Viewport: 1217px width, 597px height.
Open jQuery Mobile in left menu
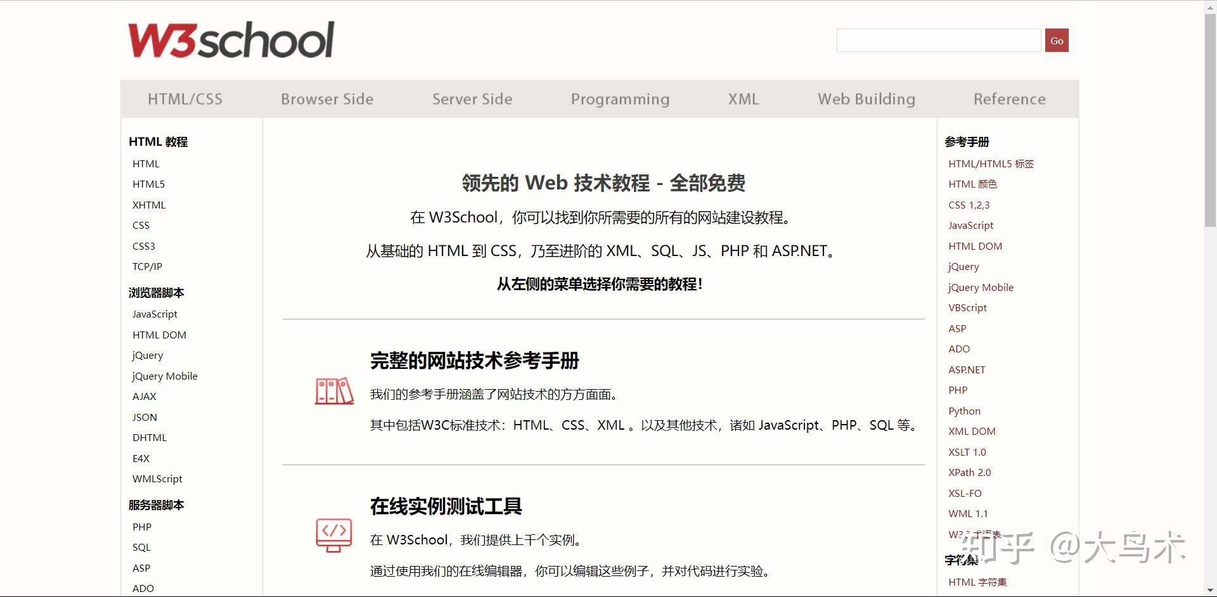click(x=165, y=376)
